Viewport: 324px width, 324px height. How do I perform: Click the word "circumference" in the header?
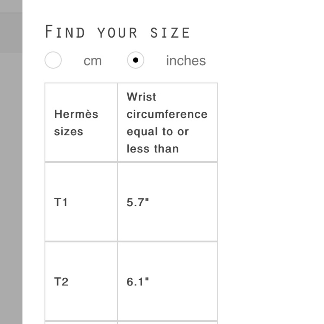click(x=167, y=114)
